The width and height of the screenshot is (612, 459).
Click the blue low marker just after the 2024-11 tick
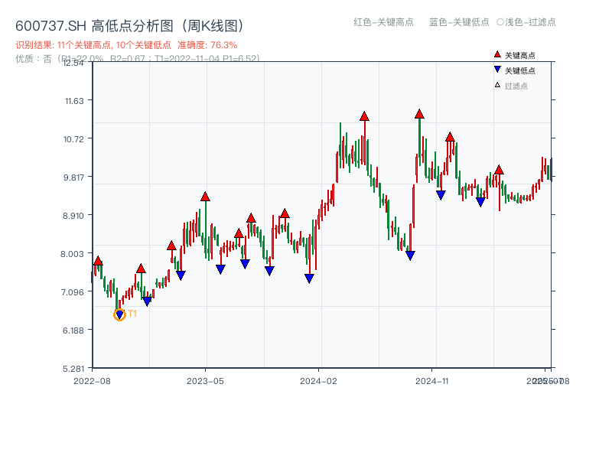click(441, 195)
